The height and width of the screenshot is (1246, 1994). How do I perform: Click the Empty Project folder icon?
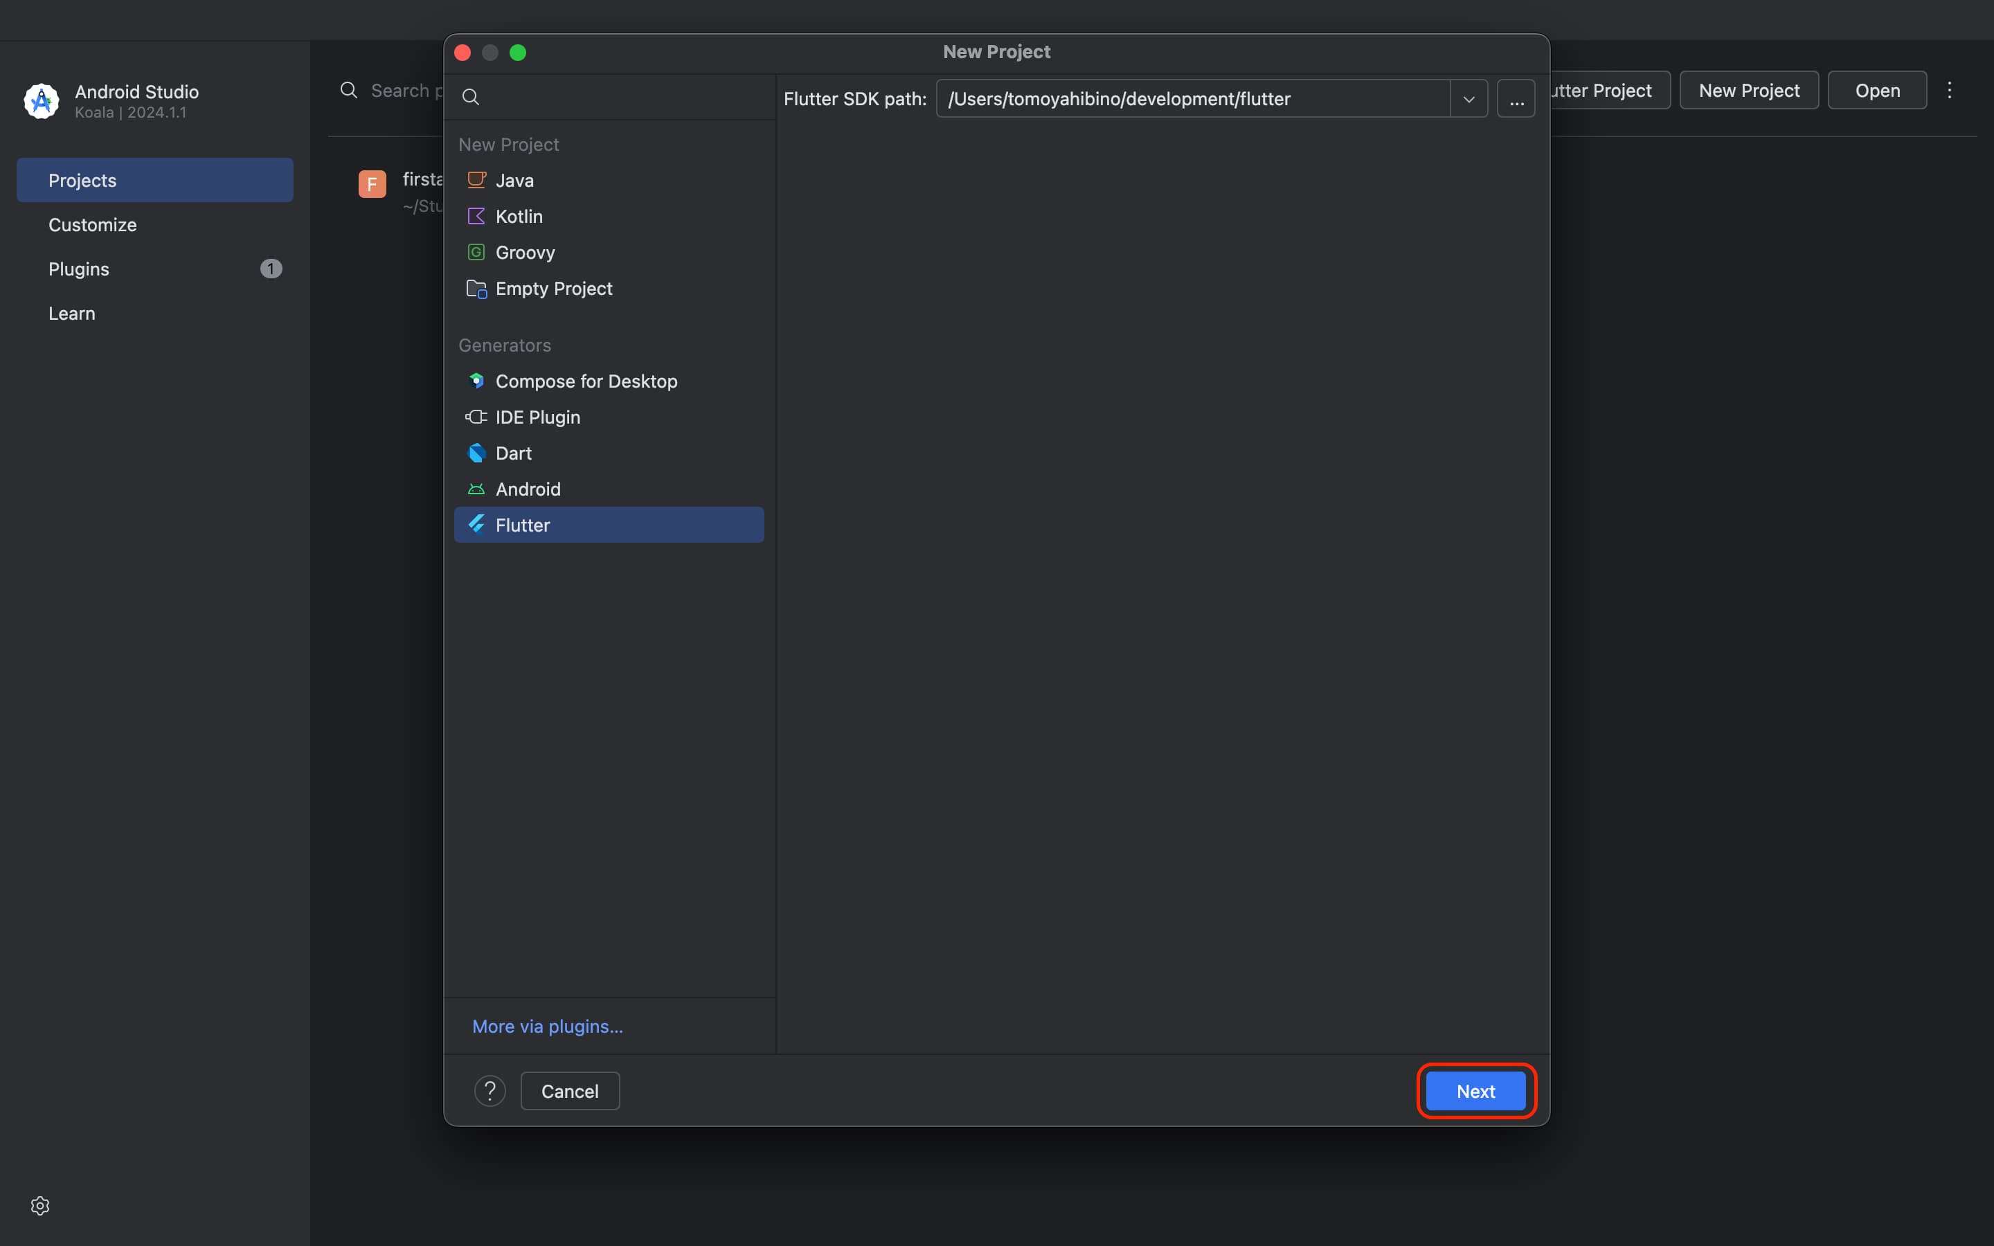pos(476,289)
